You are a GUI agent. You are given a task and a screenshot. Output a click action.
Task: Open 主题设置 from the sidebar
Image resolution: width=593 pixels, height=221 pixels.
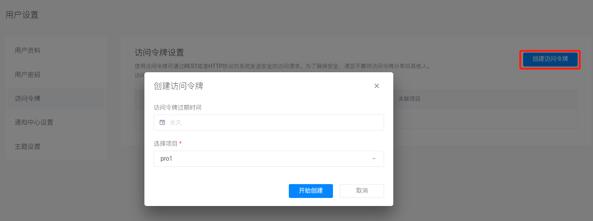[28, 146]
